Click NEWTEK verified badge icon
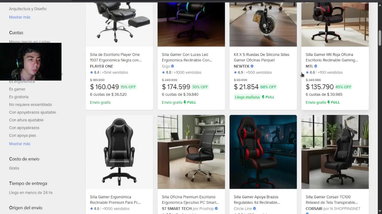Screen dimensions: 382x214 coord(252,66)
